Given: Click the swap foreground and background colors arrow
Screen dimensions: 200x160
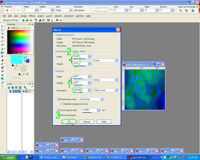Looking at the screenshot, I should pos(24,61).
